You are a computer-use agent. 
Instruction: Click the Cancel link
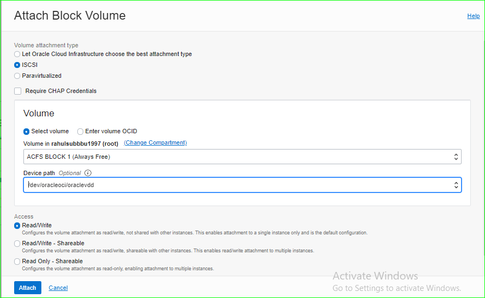58,288
